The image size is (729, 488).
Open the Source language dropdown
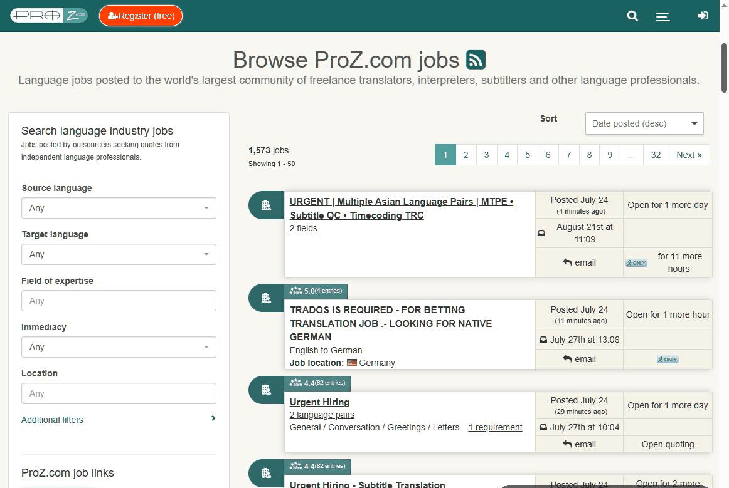[x=119, y=208]
